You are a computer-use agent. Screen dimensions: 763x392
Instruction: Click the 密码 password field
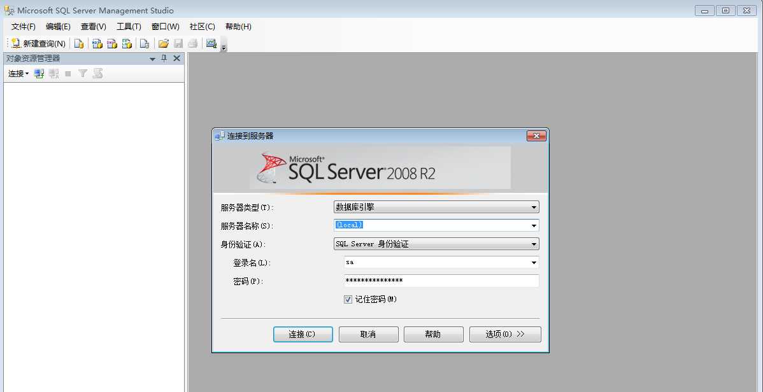441,281
